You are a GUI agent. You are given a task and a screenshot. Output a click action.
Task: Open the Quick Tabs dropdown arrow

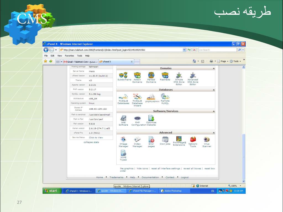click(61, 62)
